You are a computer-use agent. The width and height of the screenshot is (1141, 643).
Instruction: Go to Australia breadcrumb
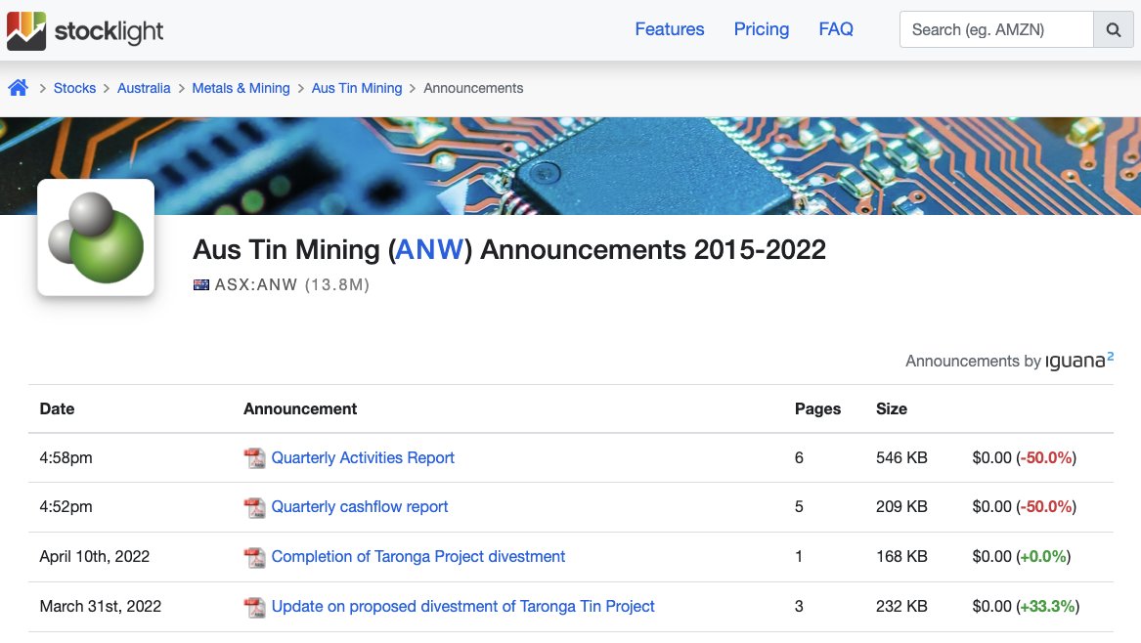tap(144, 88)
